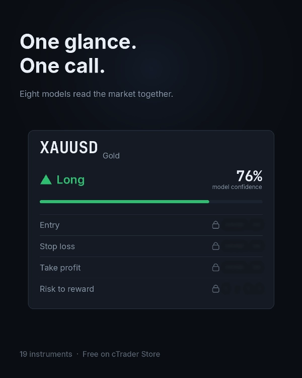Screen dimensions: 302x378
Task: Click the 19 instruments footer text
Action: (46, 354)
